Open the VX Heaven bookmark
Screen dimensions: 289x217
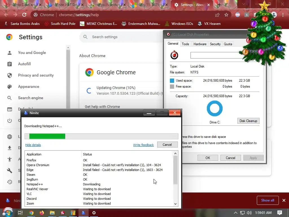[x=209, y=24]
